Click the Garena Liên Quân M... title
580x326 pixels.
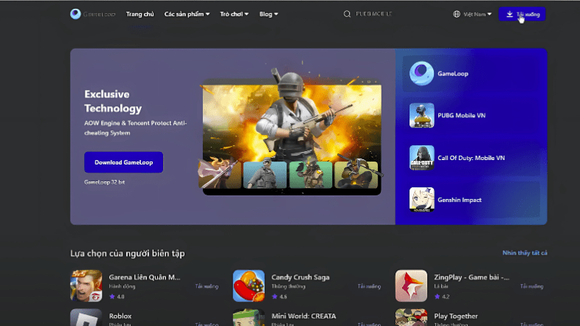click(x=145, y=277)
